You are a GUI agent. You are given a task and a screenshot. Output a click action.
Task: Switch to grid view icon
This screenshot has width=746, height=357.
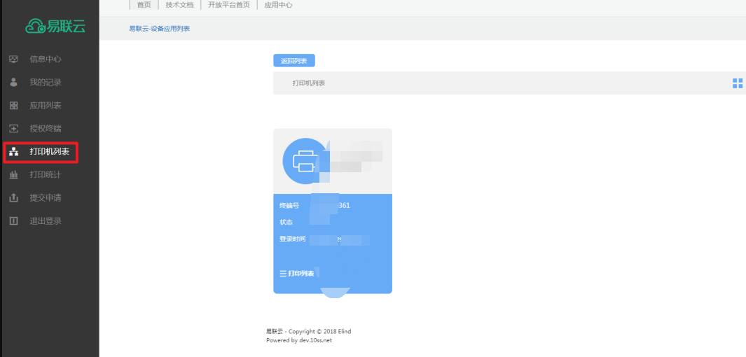point(738,84)
